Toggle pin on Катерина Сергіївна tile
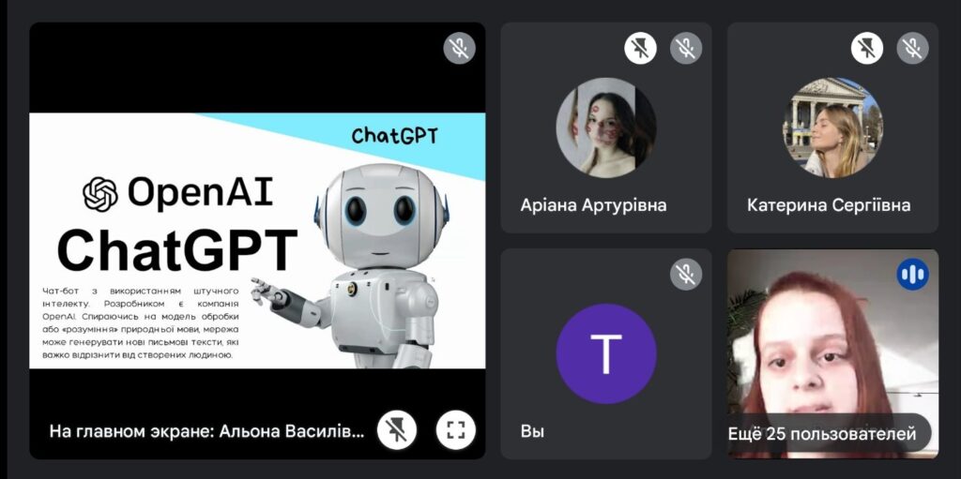The image size is (961, 479). click(x=867, y=48)
